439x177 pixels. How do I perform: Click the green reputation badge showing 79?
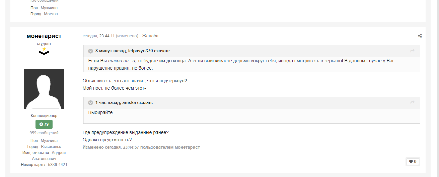(44, 124)
